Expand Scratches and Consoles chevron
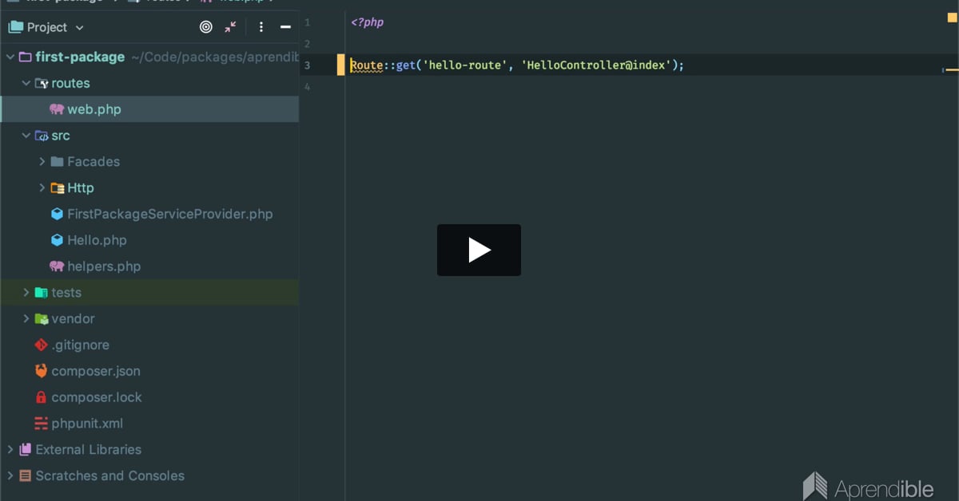The image size is (959, 501). pos(10,476)
